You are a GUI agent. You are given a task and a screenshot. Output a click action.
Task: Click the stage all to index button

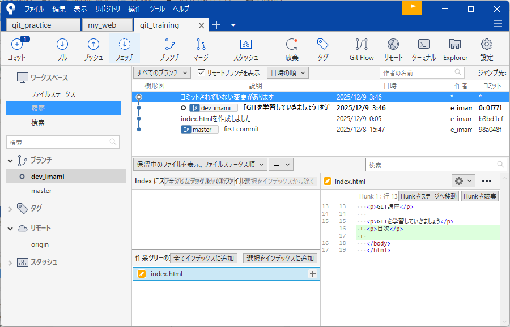click(x=204, y=259)
